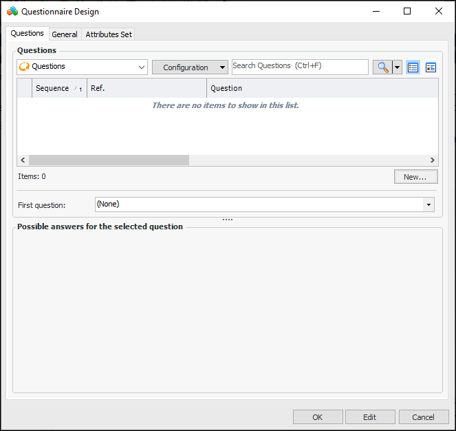Click the horizontal scrollbar thumb
Viewport: 456px width, 431px height.
coord(109,160)
